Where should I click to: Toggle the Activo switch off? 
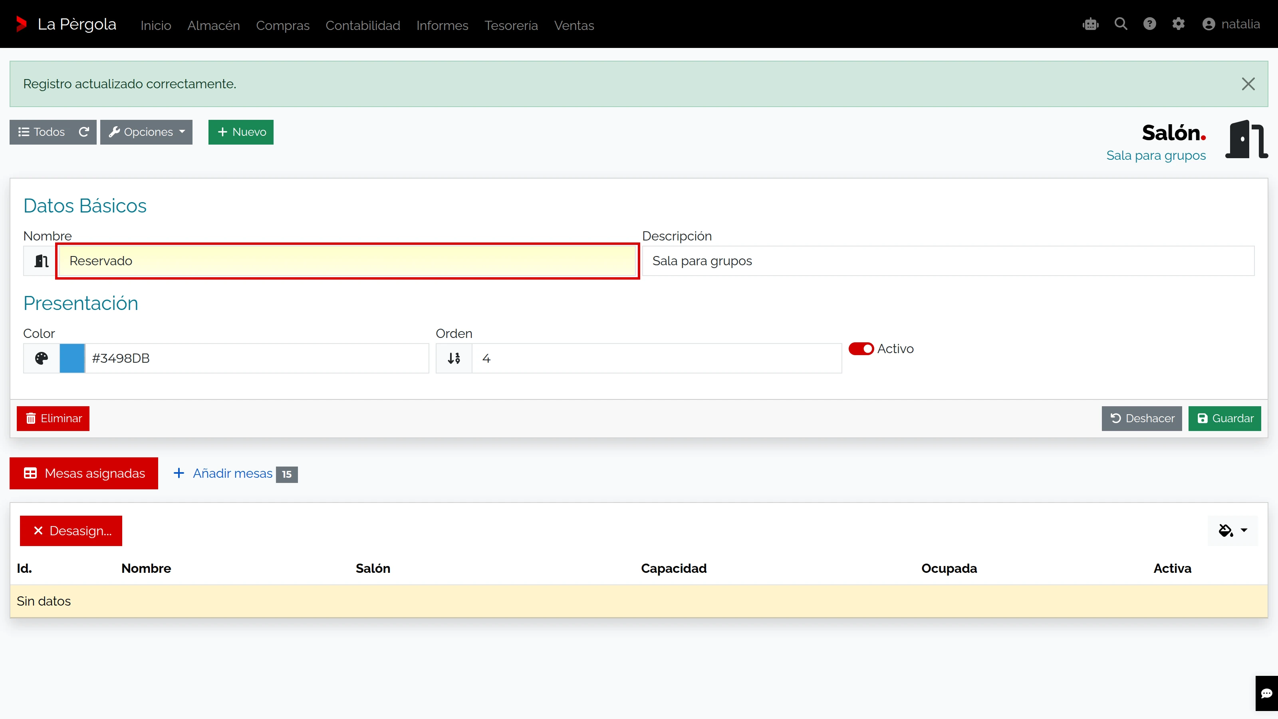click(861, 349)
